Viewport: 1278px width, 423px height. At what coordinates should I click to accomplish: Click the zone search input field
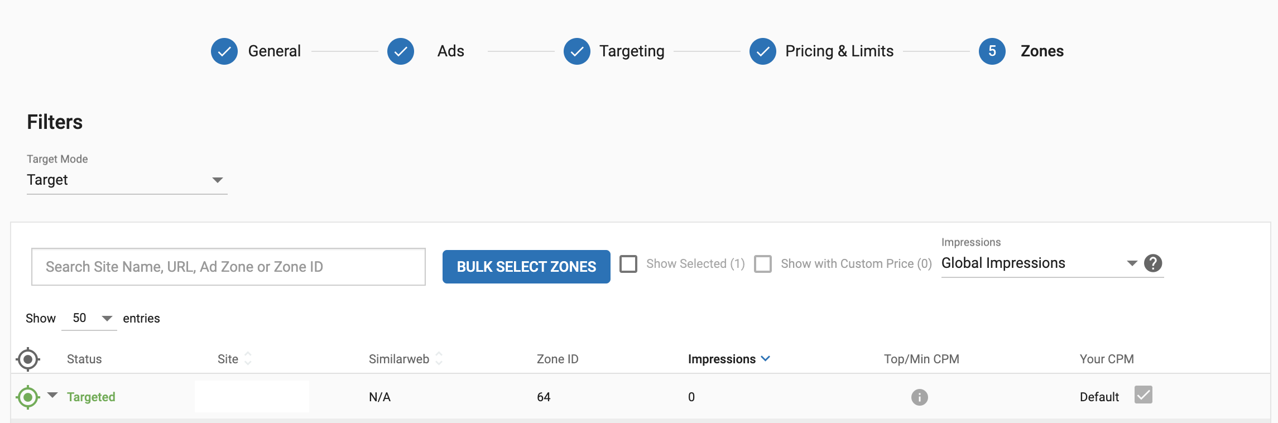[x=228, y=267]
